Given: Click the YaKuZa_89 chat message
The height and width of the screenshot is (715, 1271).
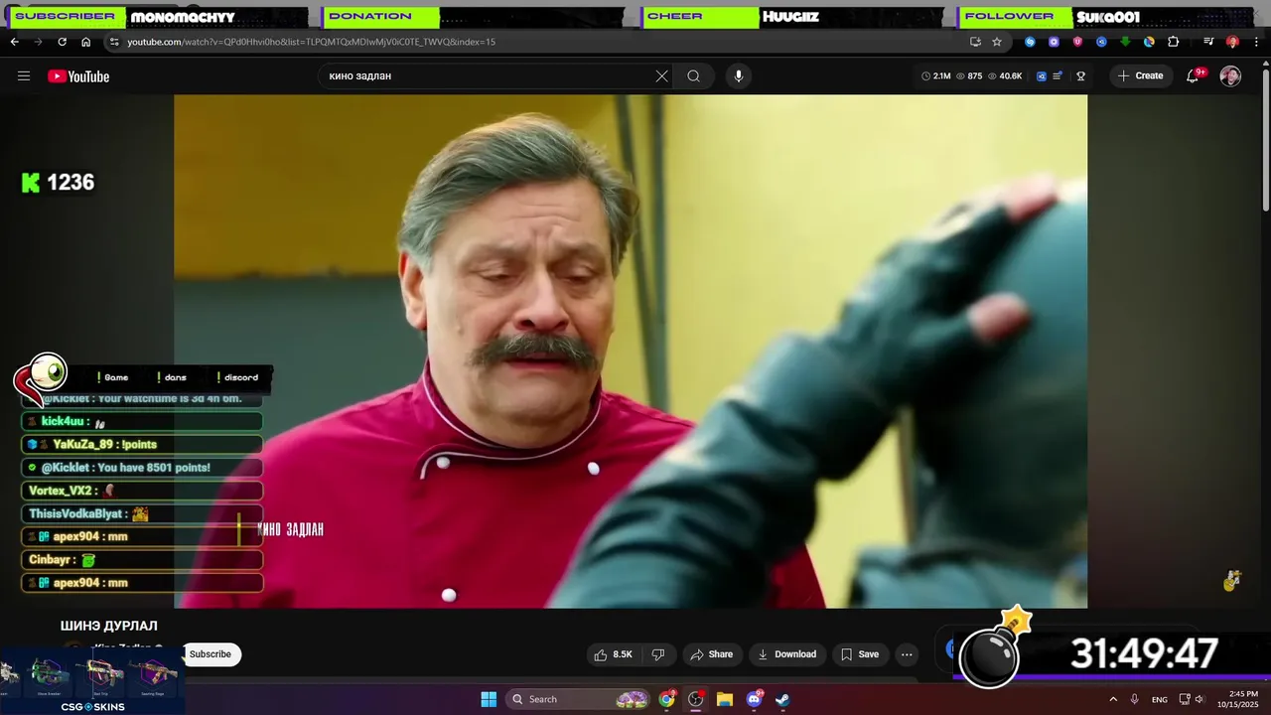Looking at the screenshot, I should pyautogui.click(x=142, y=444).
